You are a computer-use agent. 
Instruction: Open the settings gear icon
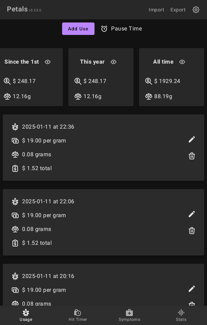(x=196, y=10)
